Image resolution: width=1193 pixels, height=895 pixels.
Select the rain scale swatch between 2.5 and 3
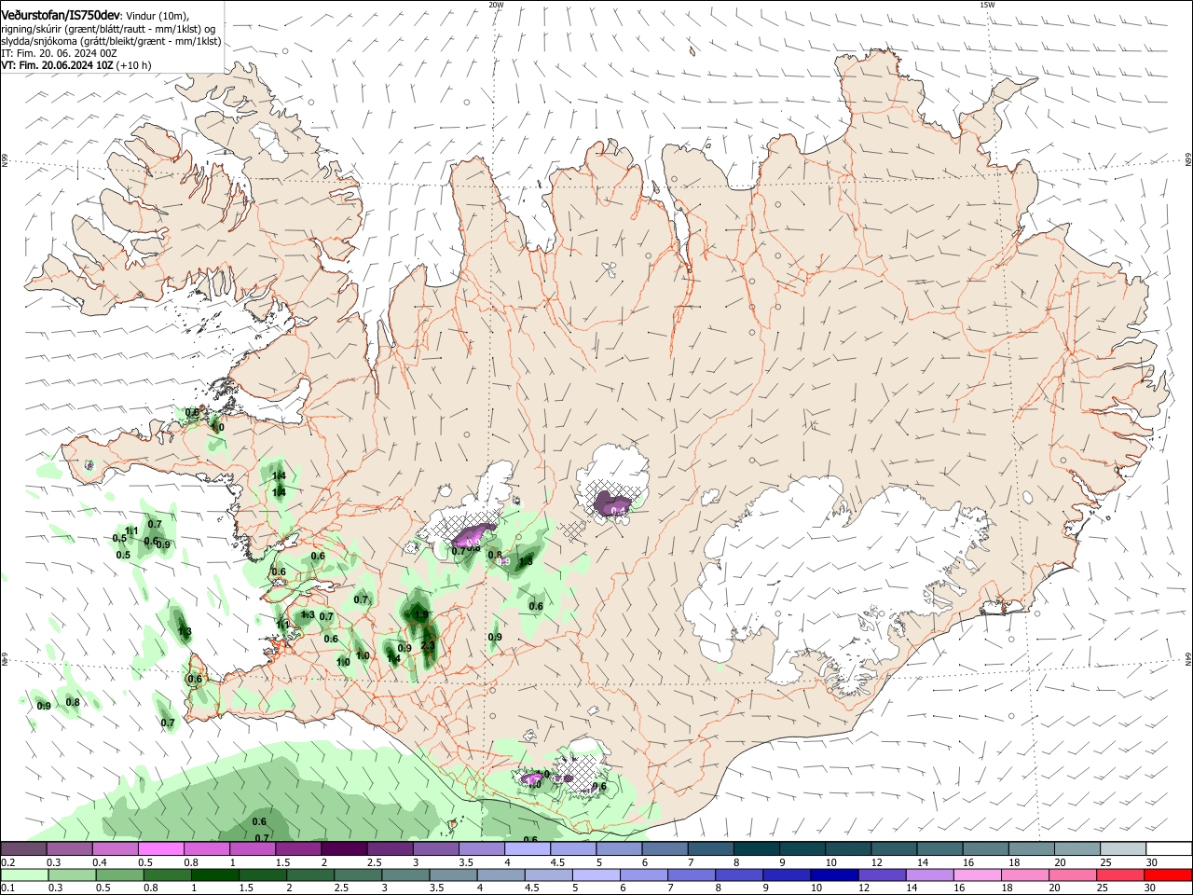point(358,875)
